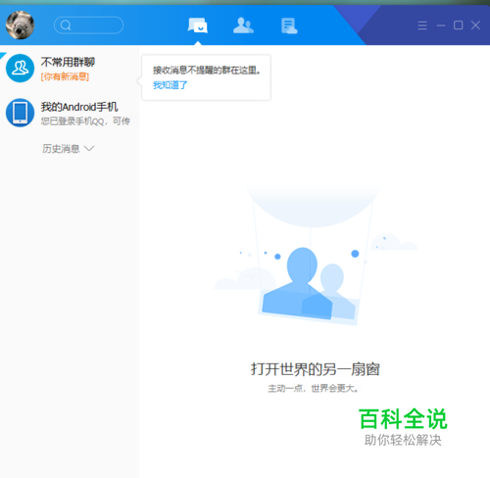Switch to the messages tab icon

(198, 25)
